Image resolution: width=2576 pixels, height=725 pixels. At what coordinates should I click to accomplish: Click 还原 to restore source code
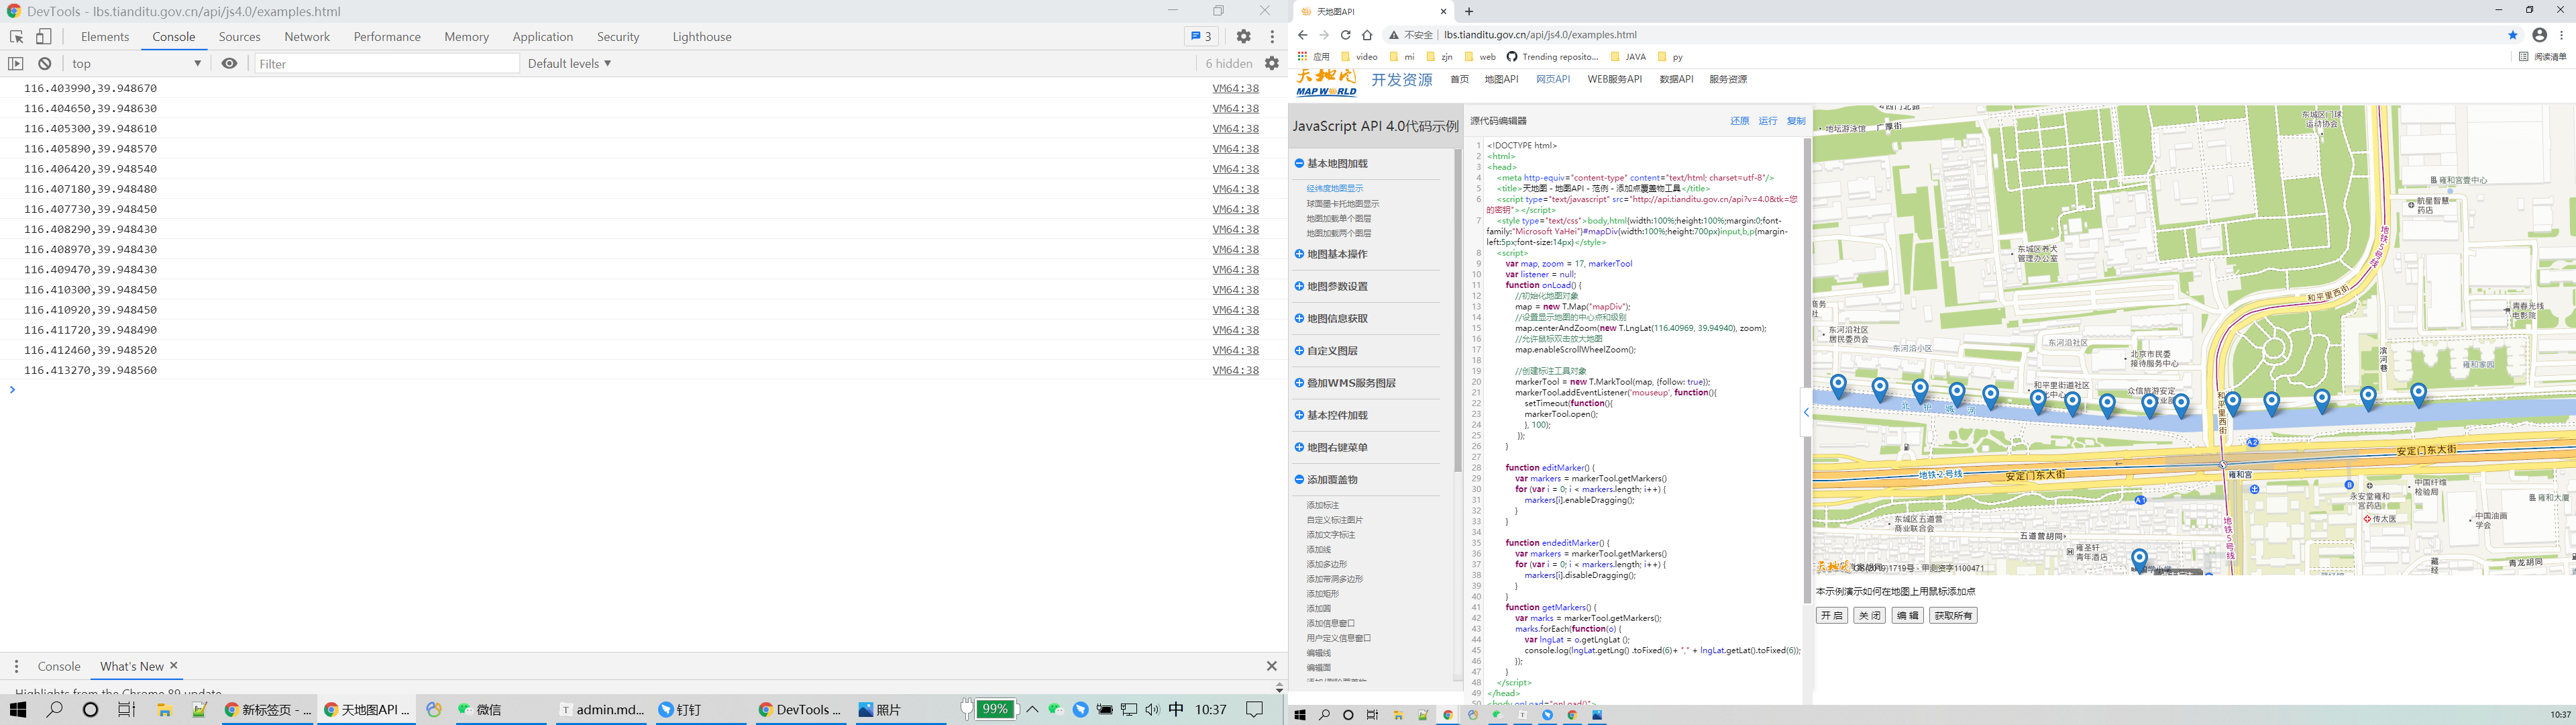pyautogui.click(x=1740, y=121)
